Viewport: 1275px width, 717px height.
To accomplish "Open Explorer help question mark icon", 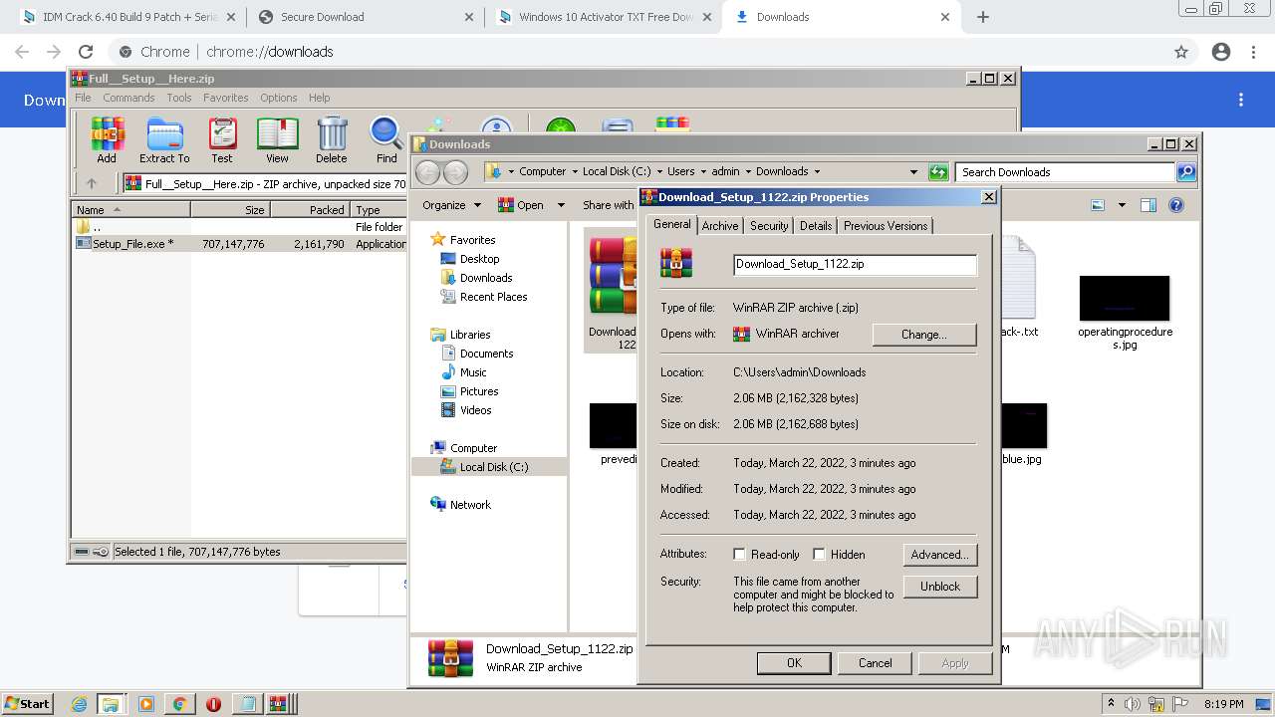I will (x=1176, y=205).
